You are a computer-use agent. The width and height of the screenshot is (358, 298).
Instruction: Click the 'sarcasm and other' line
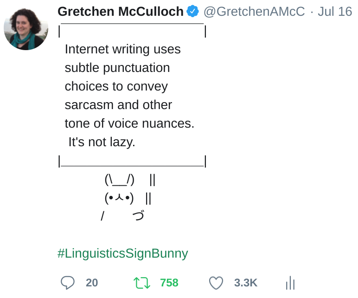(118, 105)
